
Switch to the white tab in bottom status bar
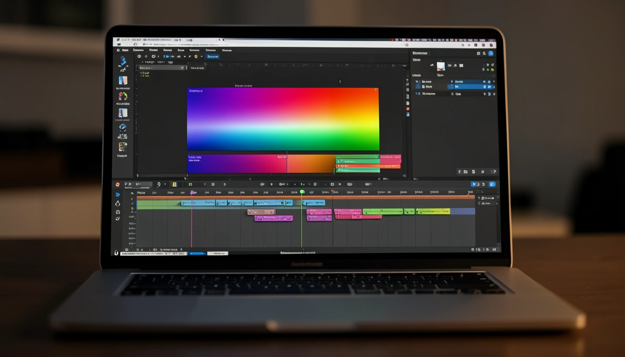pyautogui.click(x=218, y=253)
